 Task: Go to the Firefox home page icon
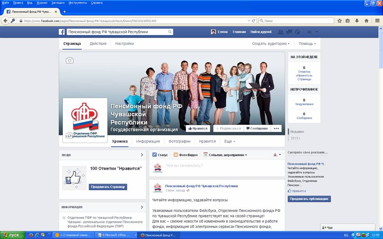click(x=366, y=21)
